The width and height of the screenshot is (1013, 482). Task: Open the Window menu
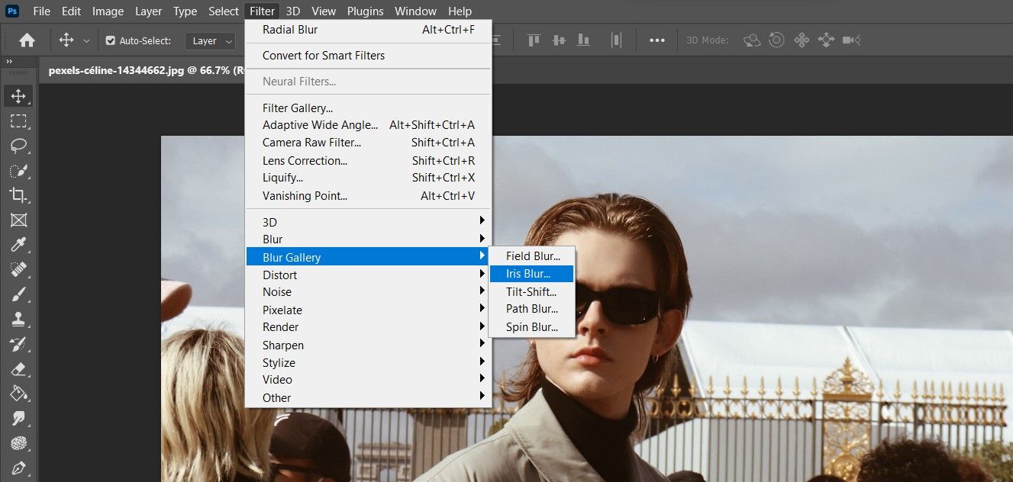click(x=415, y=11)
